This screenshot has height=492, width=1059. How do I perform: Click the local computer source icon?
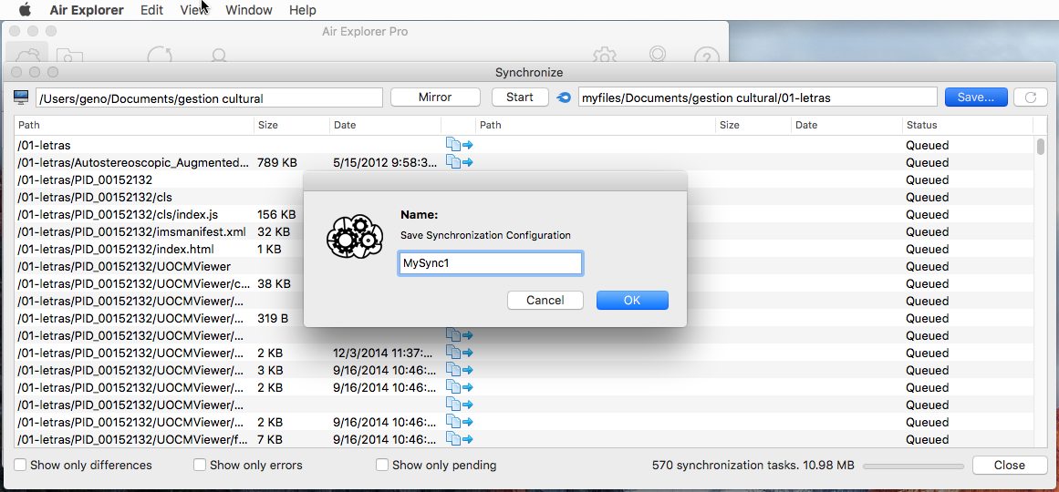click(x=22, y=97)
